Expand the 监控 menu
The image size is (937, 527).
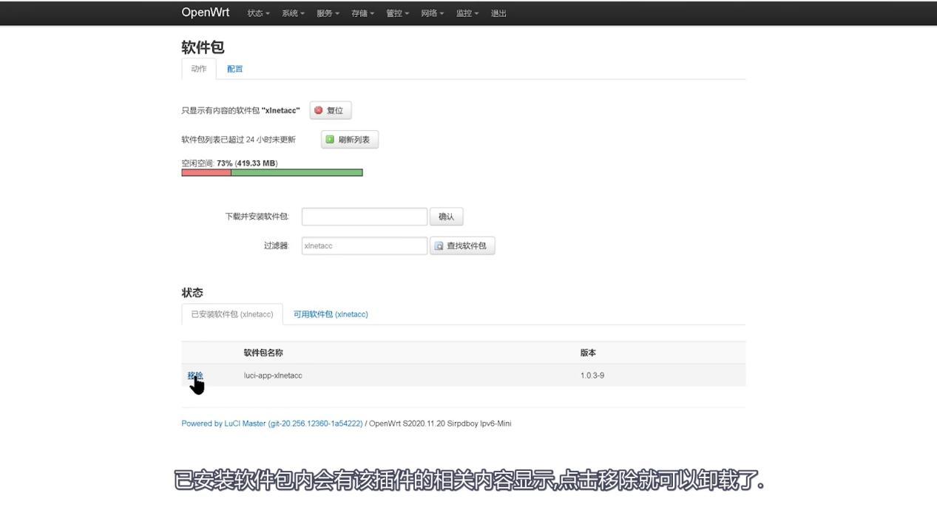pyautogui.click(x=467, y=13)
